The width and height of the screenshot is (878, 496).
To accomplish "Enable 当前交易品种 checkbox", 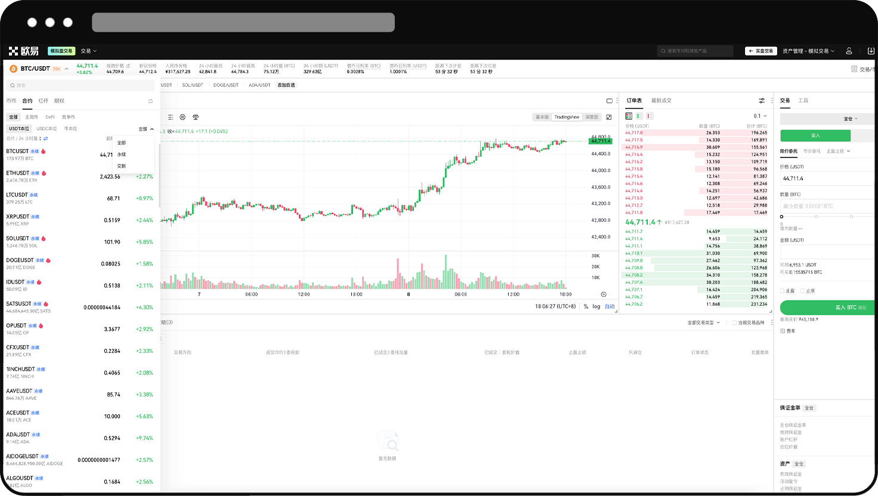I will 734,323.
